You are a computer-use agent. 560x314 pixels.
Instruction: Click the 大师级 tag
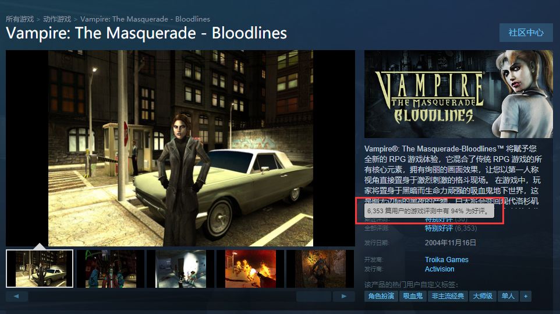coord(483,296)
